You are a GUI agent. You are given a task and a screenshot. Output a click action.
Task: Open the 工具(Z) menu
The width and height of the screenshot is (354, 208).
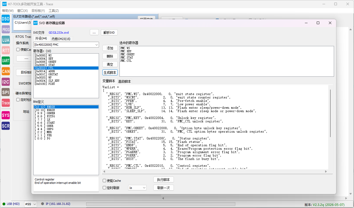point(54,11)
